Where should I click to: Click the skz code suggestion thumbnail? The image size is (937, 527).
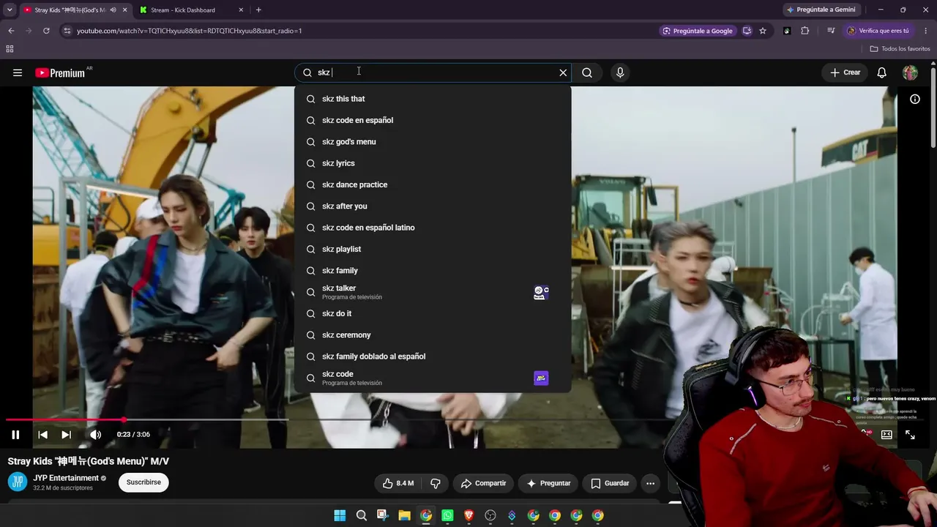pos(541,378)
